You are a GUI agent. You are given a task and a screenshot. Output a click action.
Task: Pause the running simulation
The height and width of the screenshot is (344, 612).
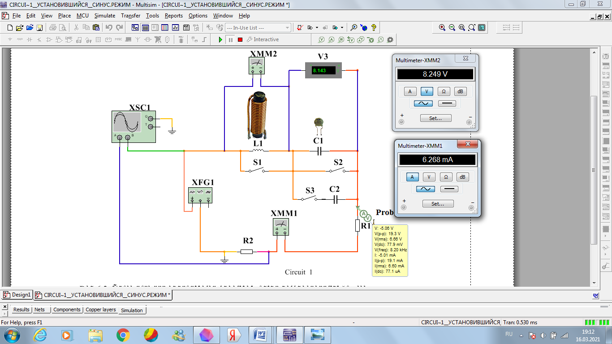click(x=230, y=39)
